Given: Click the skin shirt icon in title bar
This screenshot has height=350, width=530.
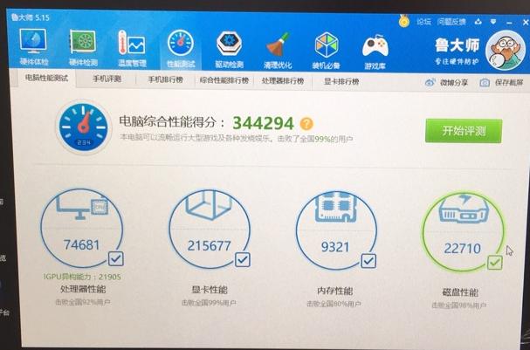Looking at the screenshot, I should (478, 22).
